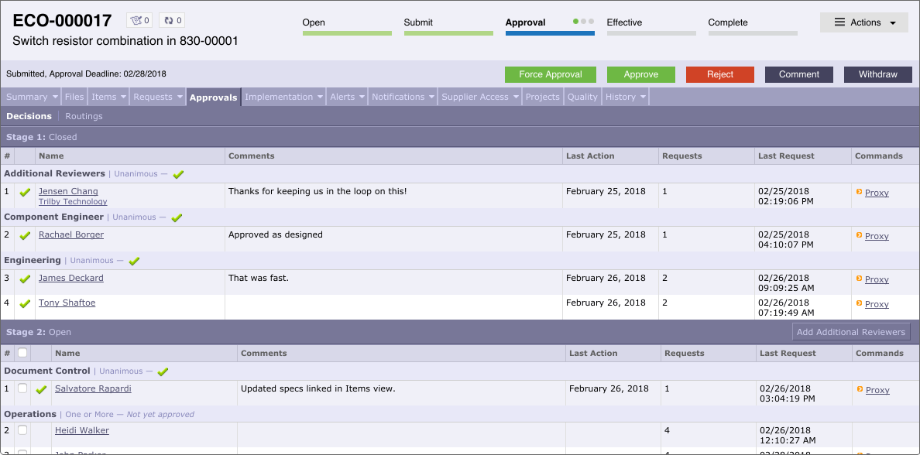The image size is (920, 455).
Task: Expand the Items tab dropdown arrow
Action: click(x=124, y=97)
